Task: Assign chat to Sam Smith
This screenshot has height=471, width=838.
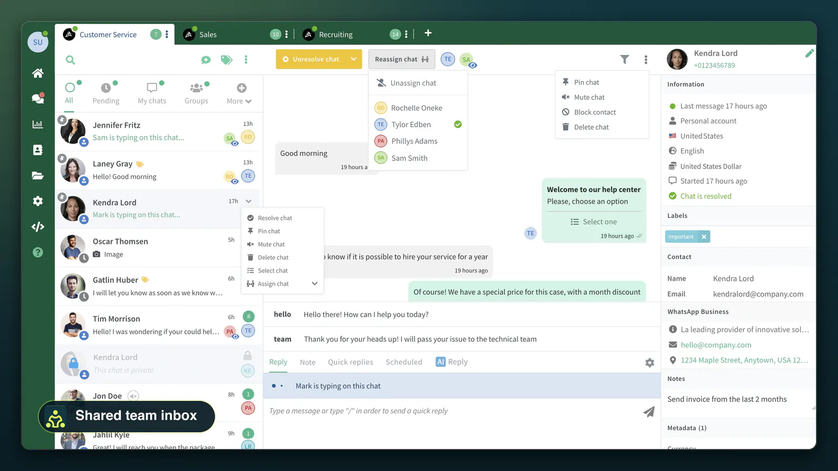Action: click(x=418, y=158)
